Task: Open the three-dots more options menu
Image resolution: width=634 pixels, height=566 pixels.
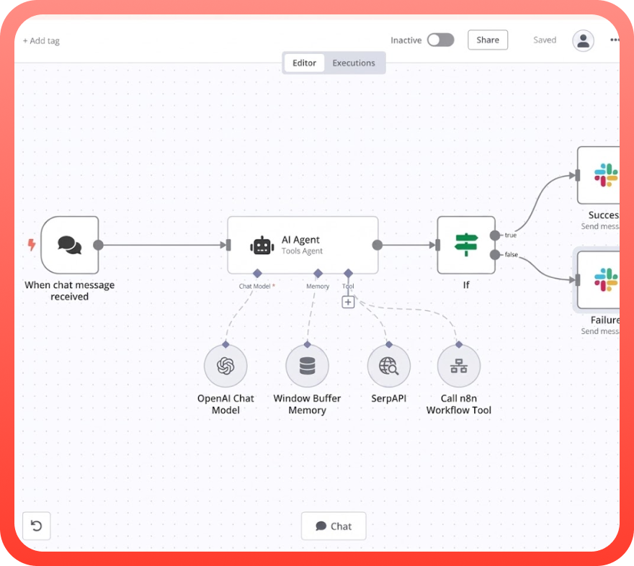Action: coord(615,40)
